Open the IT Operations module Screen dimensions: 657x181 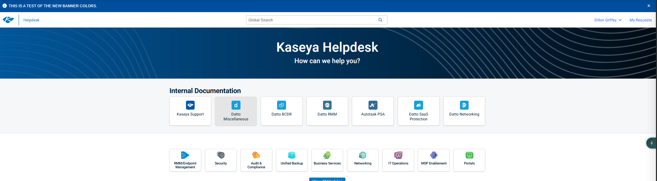pos(398,160)
